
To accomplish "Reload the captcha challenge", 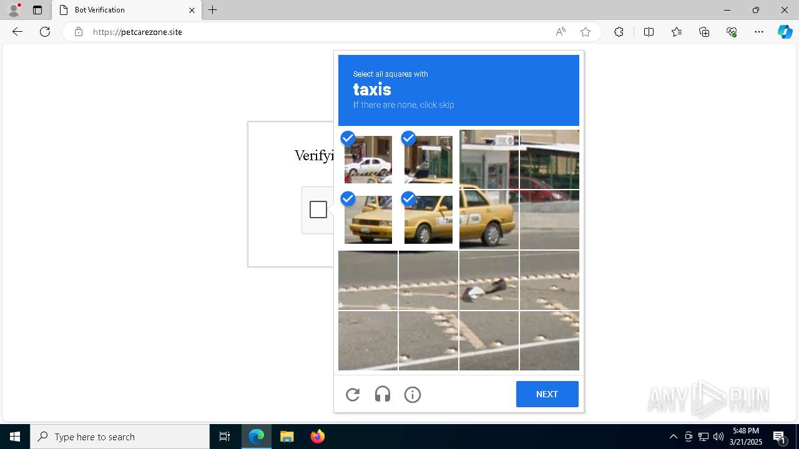I will (353, 394).
